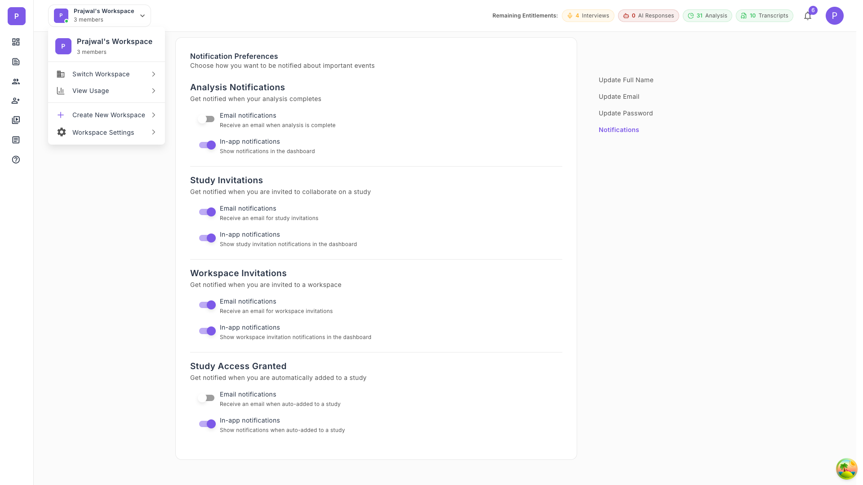Disable Study Invitations email notifications toggle
Screen dimensions: 863x485
207,212
